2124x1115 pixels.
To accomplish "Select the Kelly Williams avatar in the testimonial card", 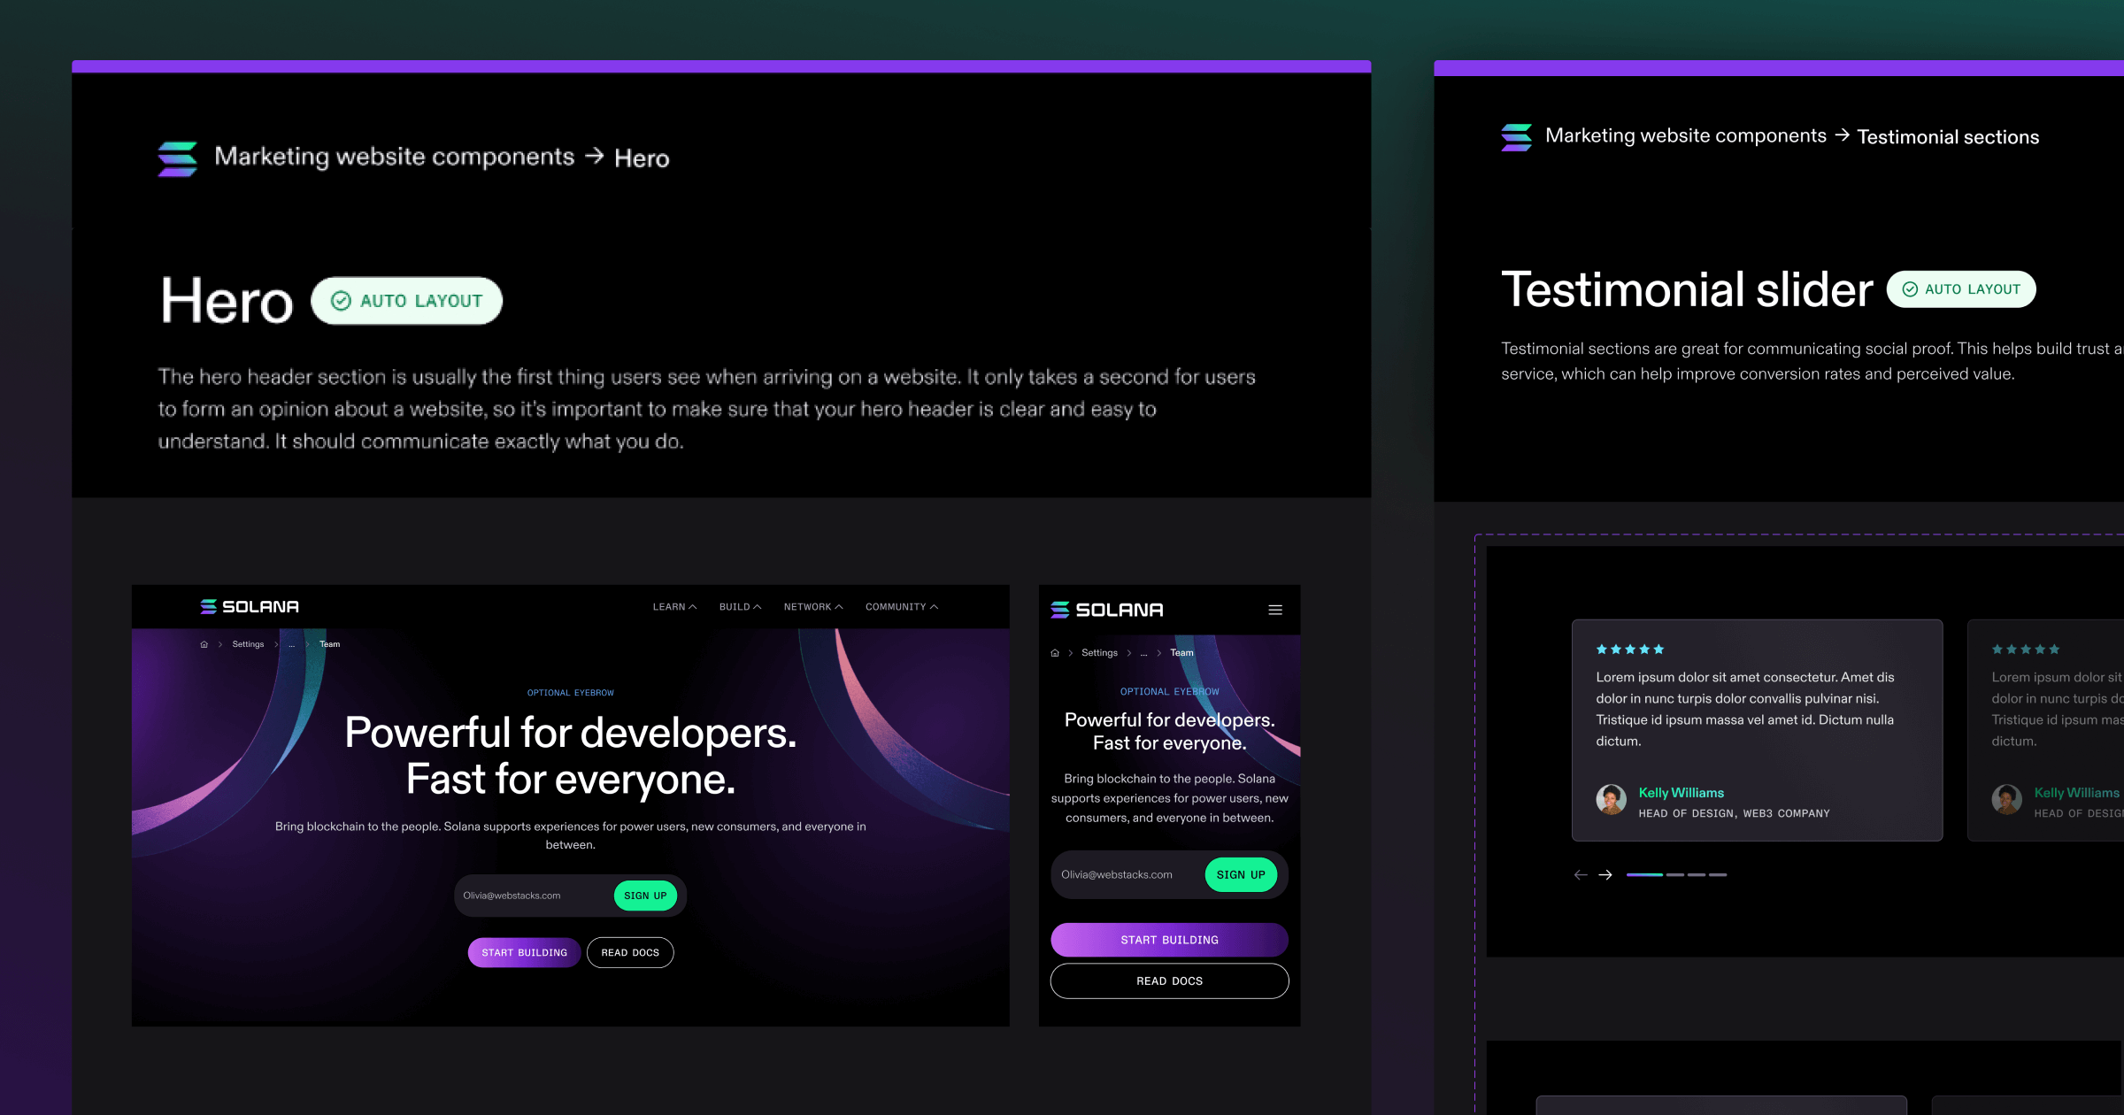I will 1610,799.
